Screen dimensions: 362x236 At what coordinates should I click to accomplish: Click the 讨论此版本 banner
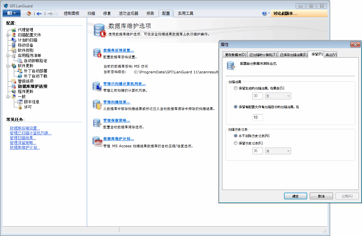299,14
